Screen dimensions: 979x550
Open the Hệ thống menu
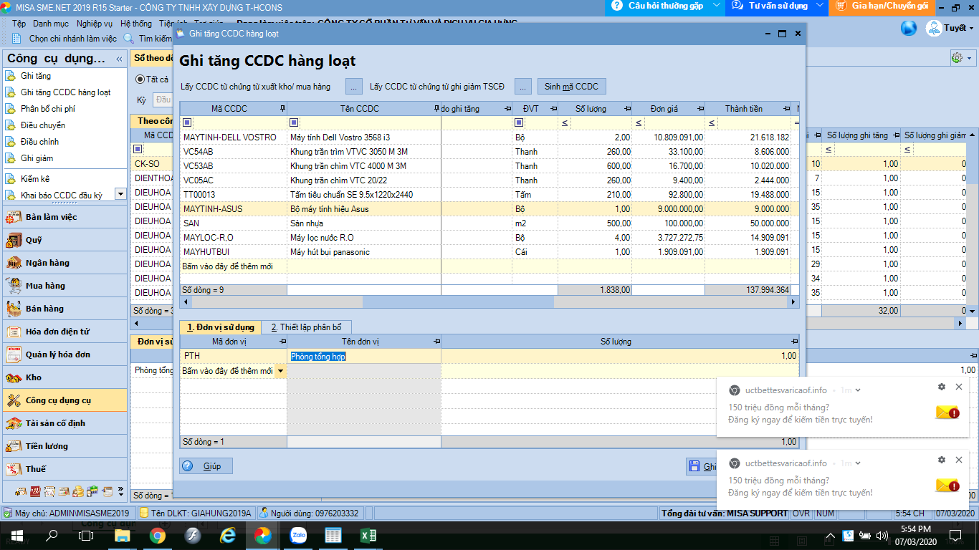(x=135, y=24)
